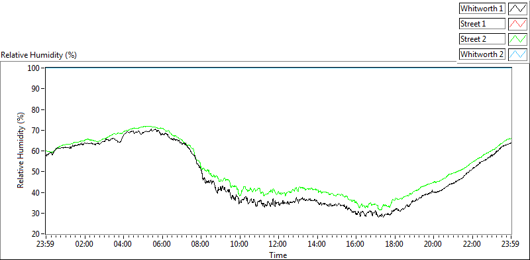Click the 100 maximum on humidity axis

click(x=34, y=68)
